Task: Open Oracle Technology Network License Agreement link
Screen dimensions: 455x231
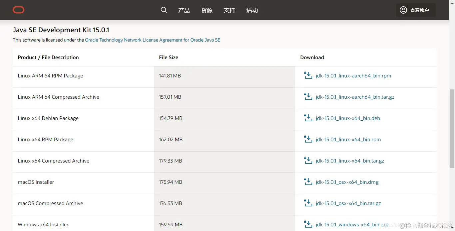Action: pos(153,40)
